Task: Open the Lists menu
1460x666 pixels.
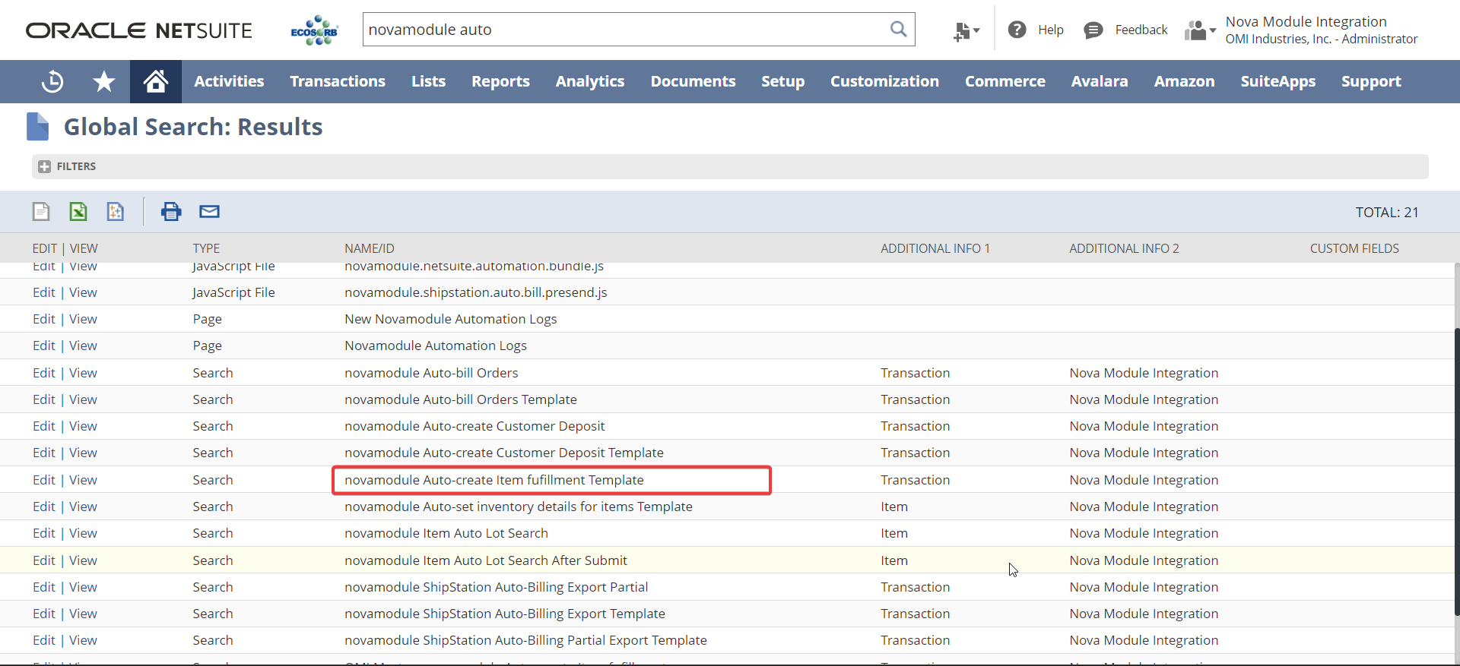Action: pos(429,81)
